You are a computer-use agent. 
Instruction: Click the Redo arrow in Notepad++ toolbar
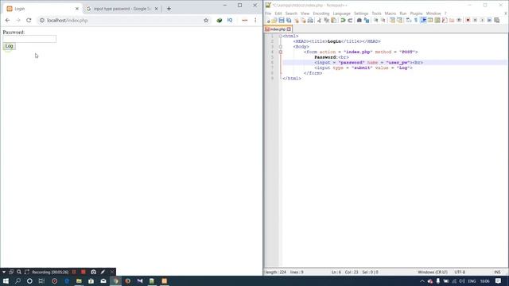tap(350, 21)
